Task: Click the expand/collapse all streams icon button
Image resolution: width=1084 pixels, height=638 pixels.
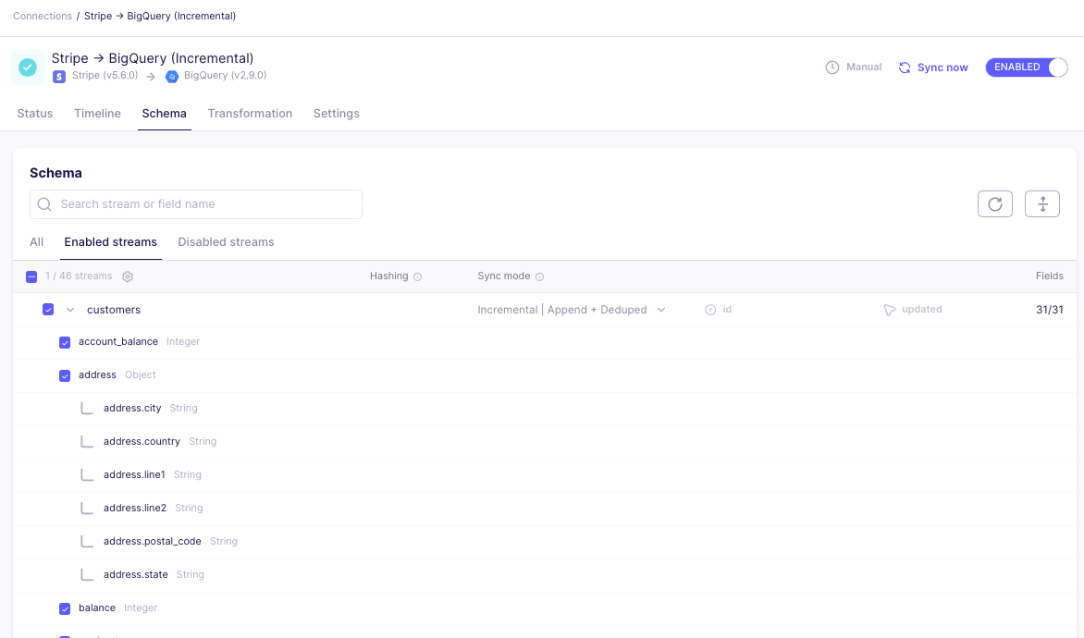Action: click(x=1041, y=204)
